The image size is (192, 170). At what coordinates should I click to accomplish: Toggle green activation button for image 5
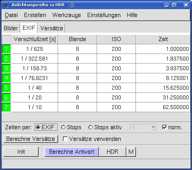pyautogui.click(x=6, y=88)
